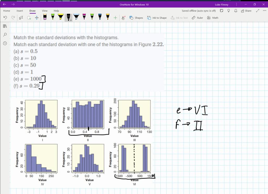268x194 pixels.
Task: Open the Math assistant
Action: [x=213, y=18]
